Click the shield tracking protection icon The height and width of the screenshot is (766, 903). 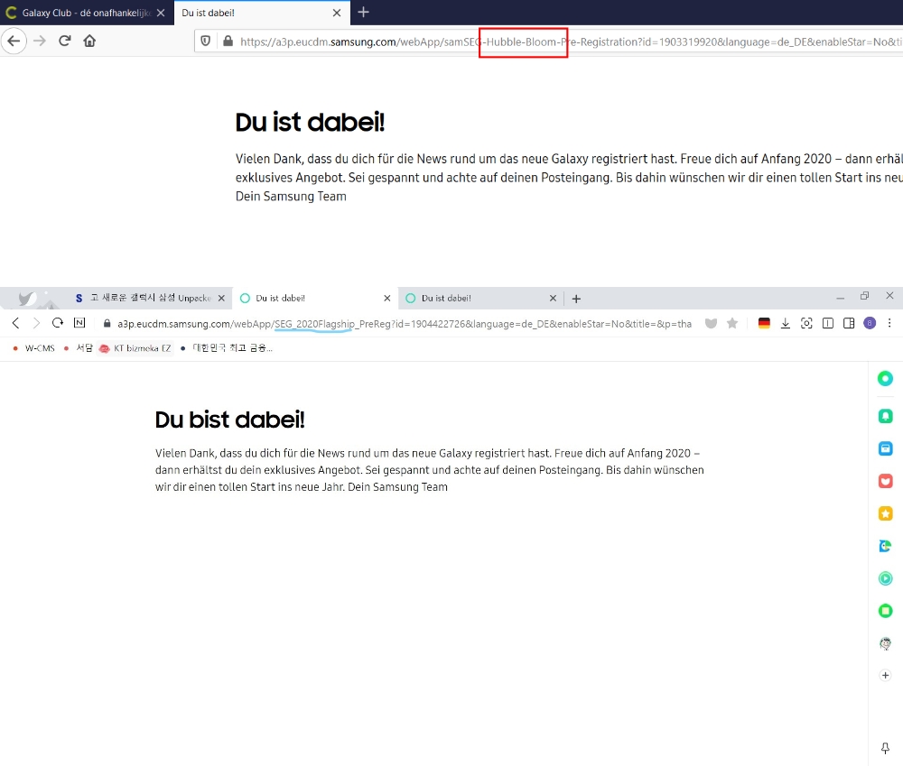[x=206, y=42]
